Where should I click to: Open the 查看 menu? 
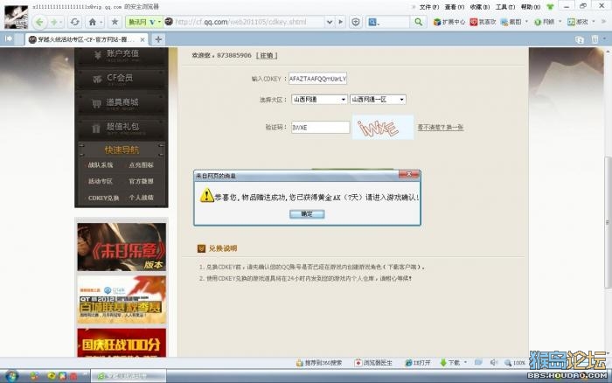(455, 7)
